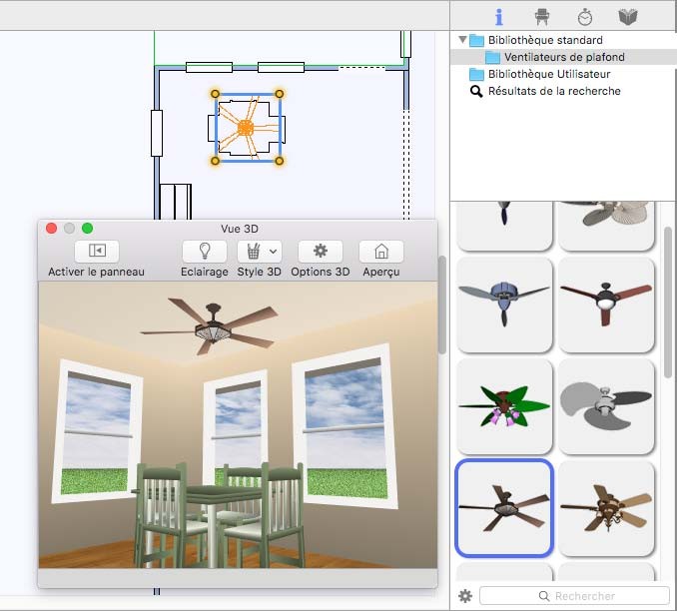
Task: Click the gear icon beside the search field
Action: pos(464,596)
